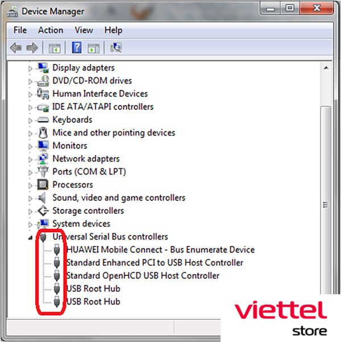The width and height of the screenshot is (341, 342).
Task: Click the blue Help question mark icon
Action: 77,48
